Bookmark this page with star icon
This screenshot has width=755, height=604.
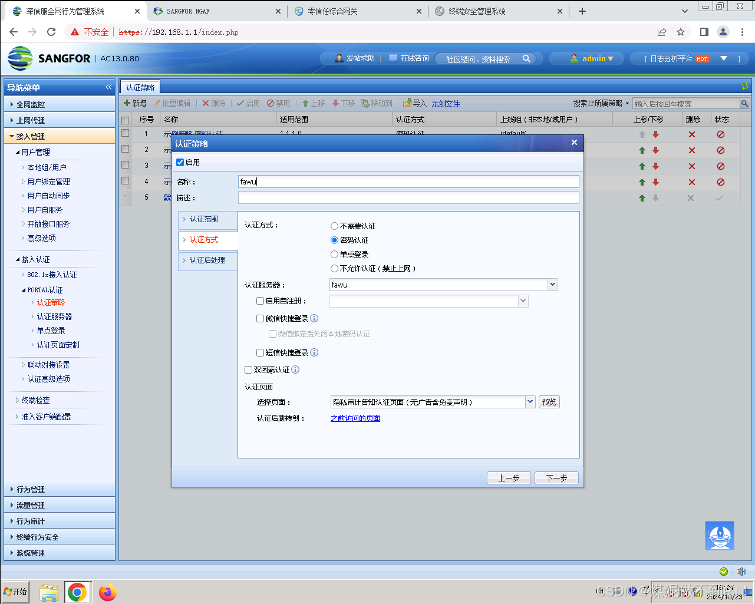tap(681, 32)
